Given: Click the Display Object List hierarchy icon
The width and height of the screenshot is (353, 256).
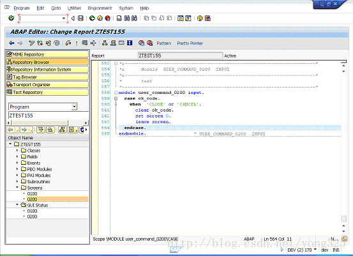Looking at the screenshot, I should click(105, 43).
